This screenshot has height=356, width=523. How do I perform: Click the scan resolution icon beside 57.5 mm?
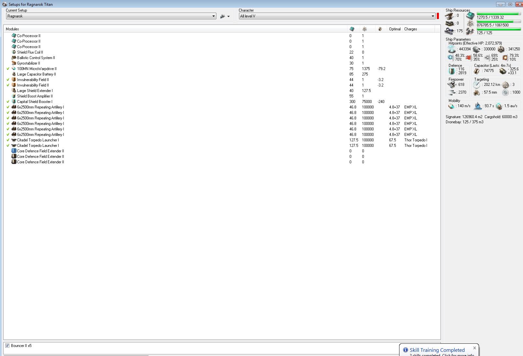pos(476,93)
